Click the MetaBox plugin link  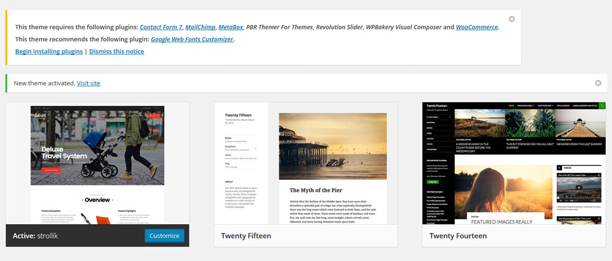tap(231, 27)
